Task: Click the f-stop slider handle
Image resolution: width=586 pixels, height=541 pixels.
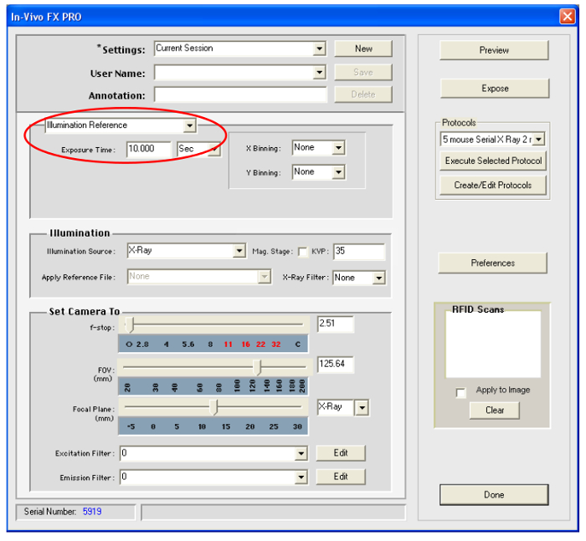Action: pyautogui.click(x=129, y=325)
